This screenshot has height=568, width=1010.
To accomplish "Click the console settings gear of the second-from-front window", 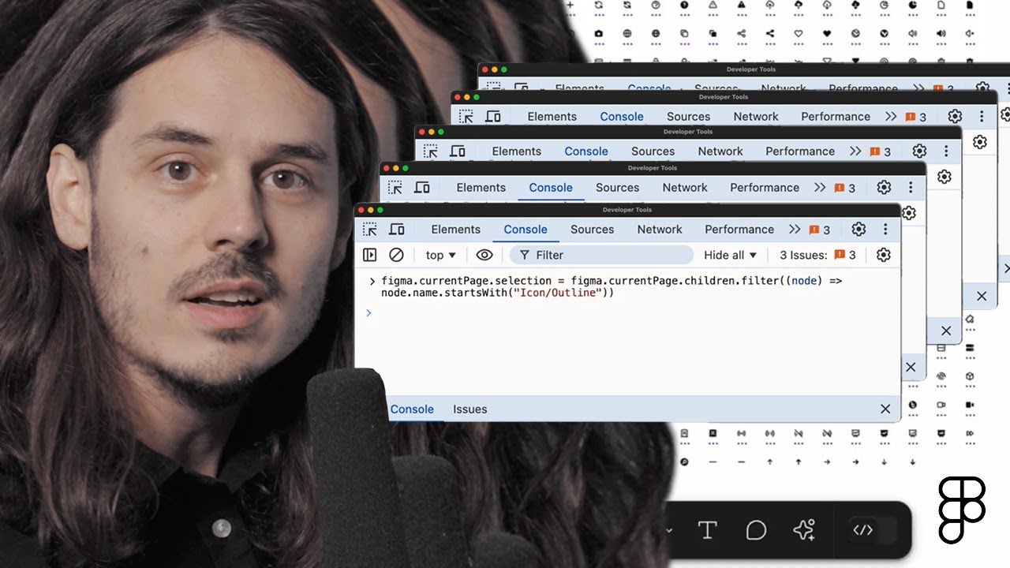I will point(909,213).
